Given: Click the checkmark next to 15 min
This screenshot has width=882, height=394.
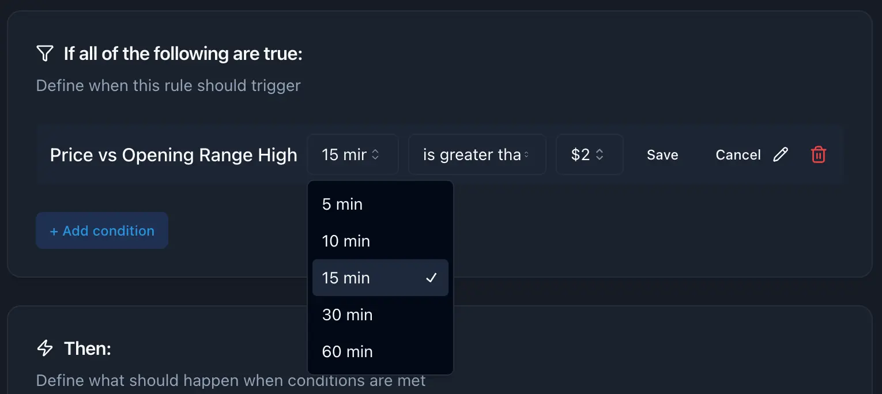Looking at the screenshot, I should pyautogui.click(x=431, y=278).
